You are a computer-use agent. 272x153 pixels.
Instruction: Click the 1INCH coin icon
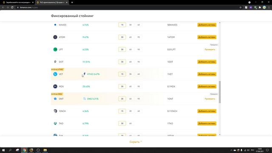tap(55, 111)
